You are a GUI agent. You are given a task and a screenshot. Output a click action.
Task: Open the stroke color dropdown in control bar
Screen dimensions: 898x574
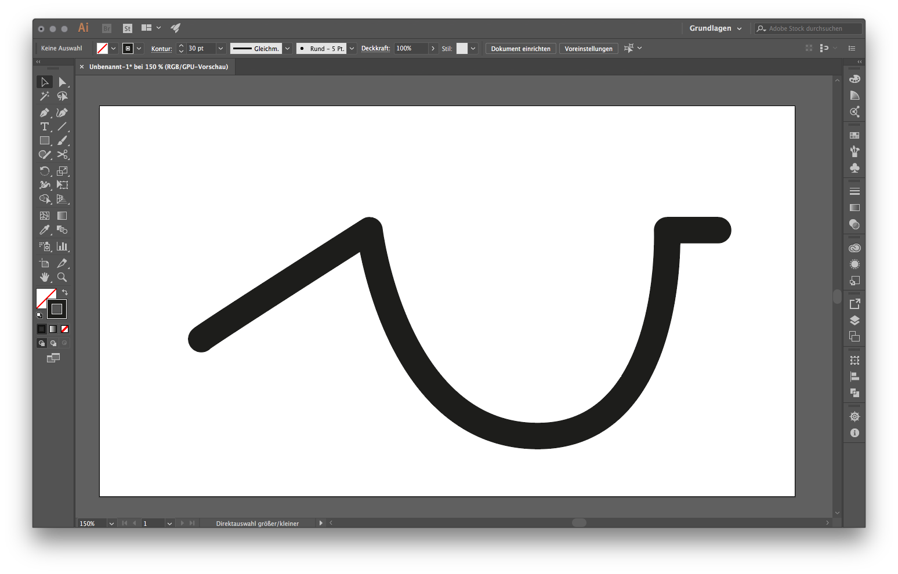point(139,49)
